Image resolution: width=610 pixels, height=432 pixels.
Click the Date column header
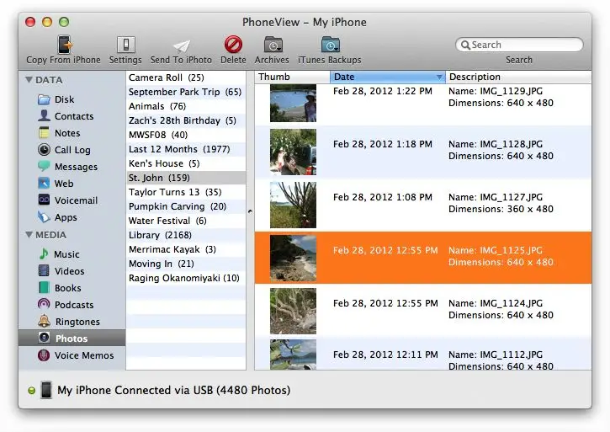point(388,77)
